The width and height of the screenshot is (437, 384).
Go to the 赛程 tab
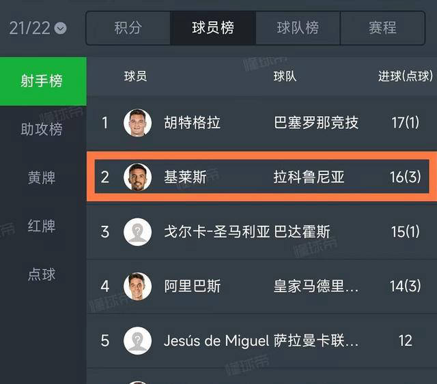382,28
